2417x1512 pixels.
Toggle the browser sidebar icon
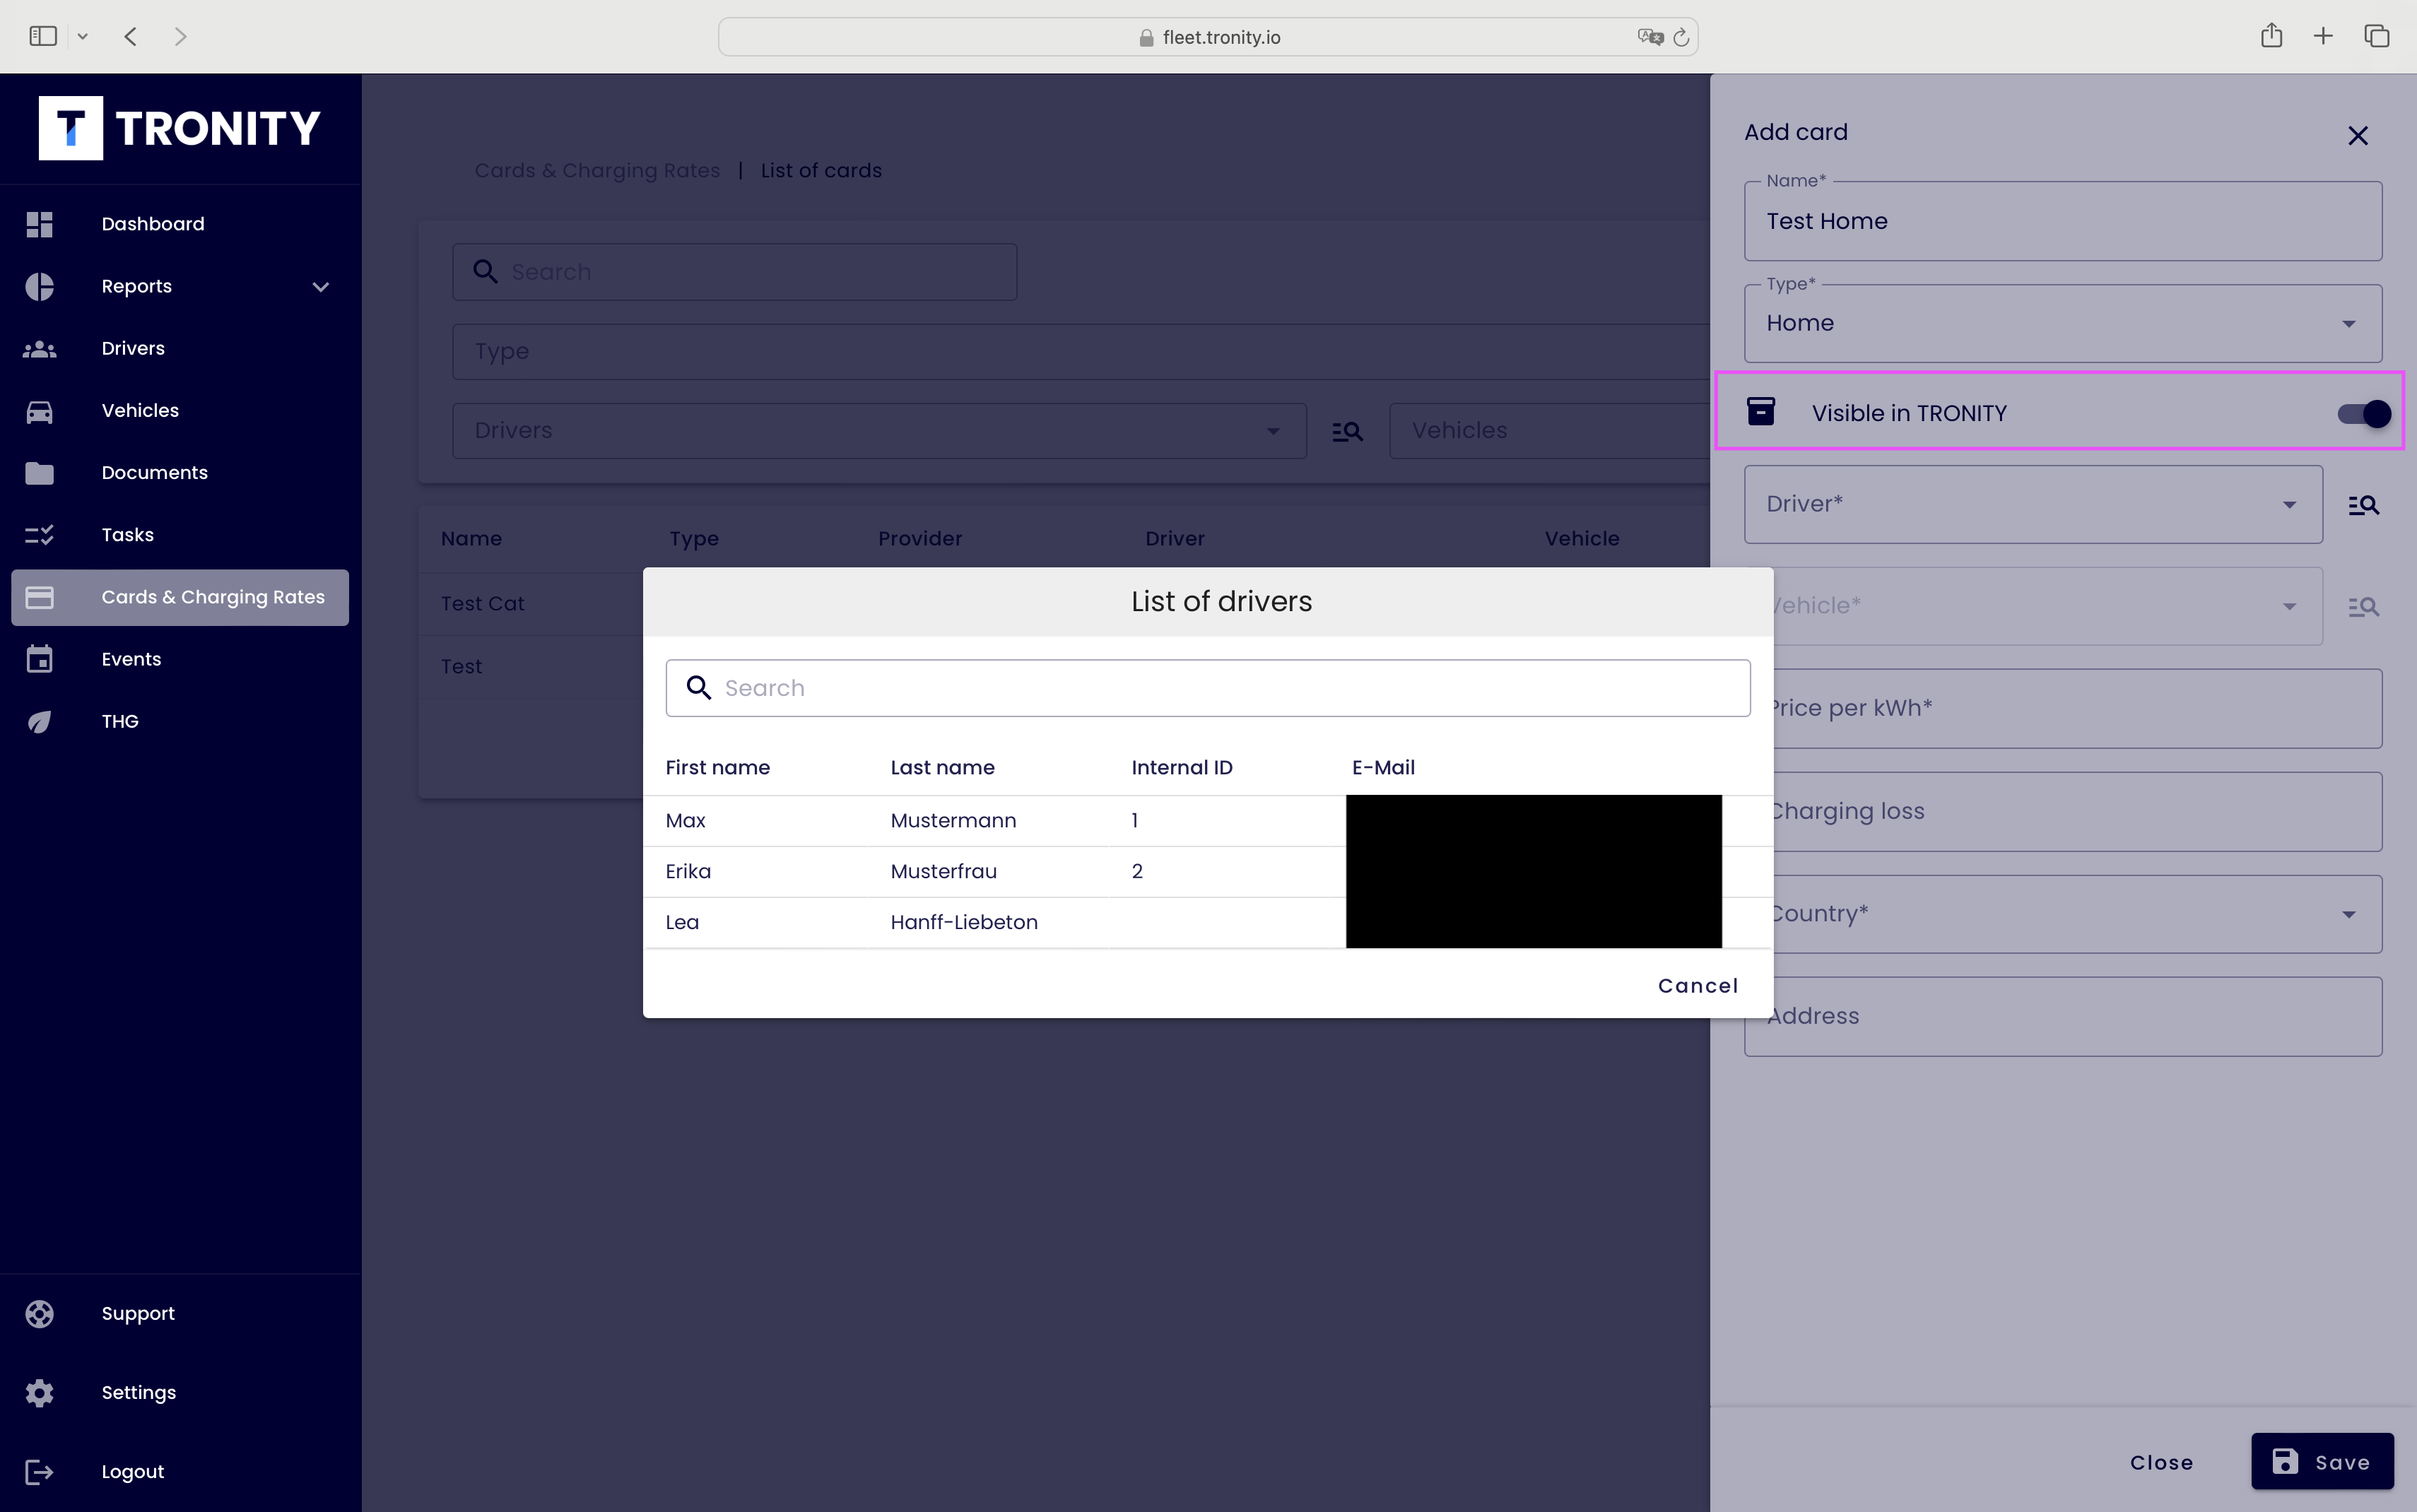tap(43, 36)
